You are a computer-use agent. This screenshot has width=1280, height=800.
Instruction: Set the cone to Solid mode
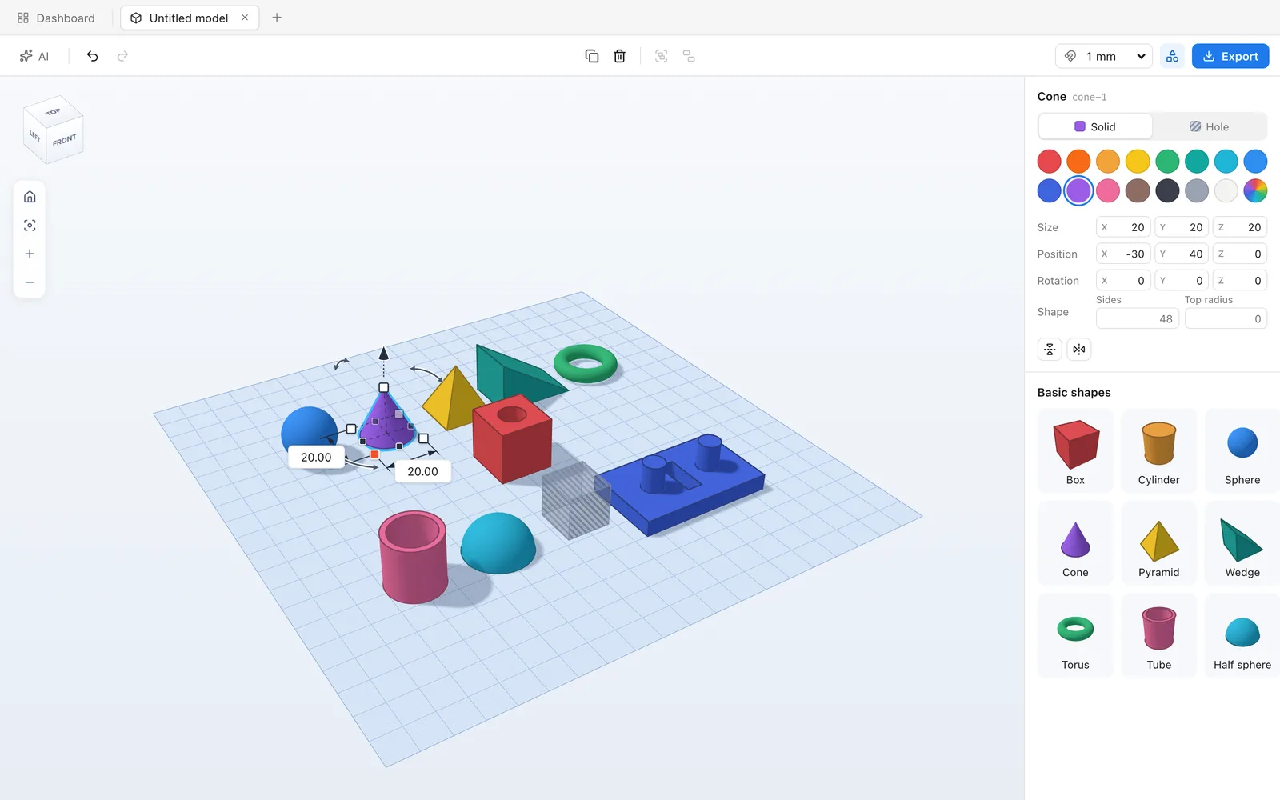(1095, 126)
